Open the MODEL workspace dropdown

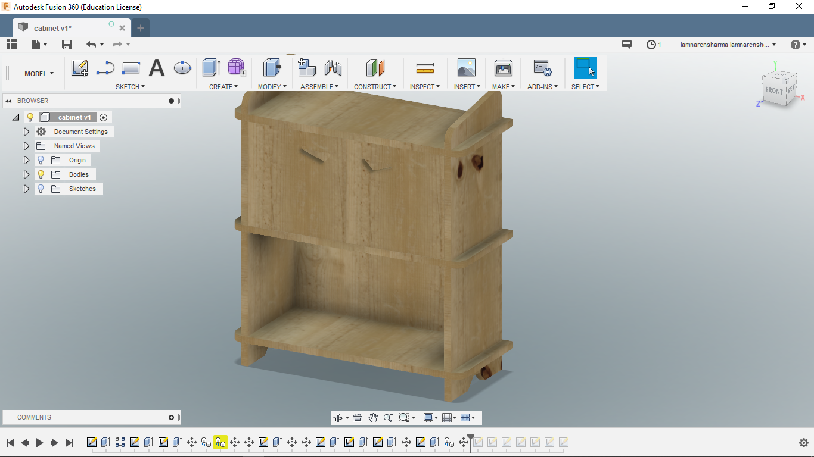click(x=39, y=74)
